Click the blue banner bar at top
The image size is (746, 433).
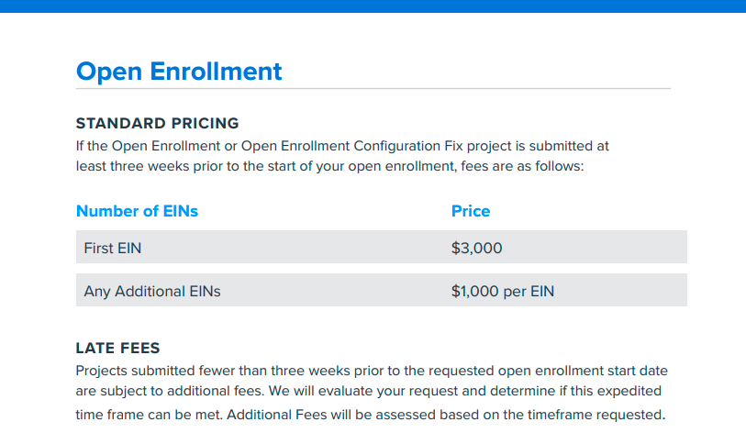[373, 6]
